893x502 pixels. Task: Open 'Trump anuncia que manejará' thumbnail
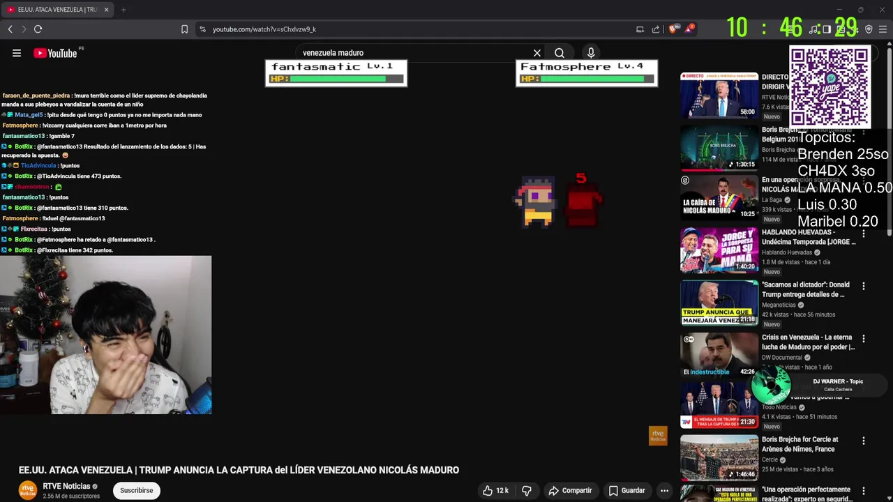pyautogui.click(x=719, y=303)
